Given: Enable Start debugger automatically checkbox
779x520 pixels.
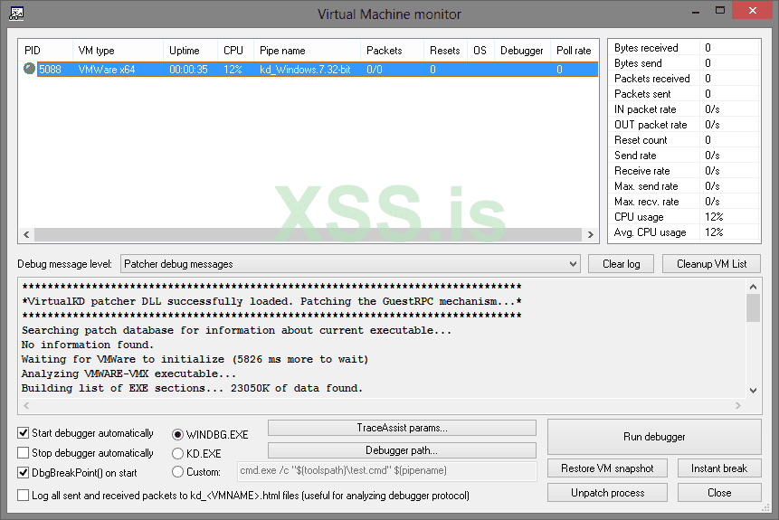Looking at the screenshot, I should pyautogui.click(x=23, y=433).
